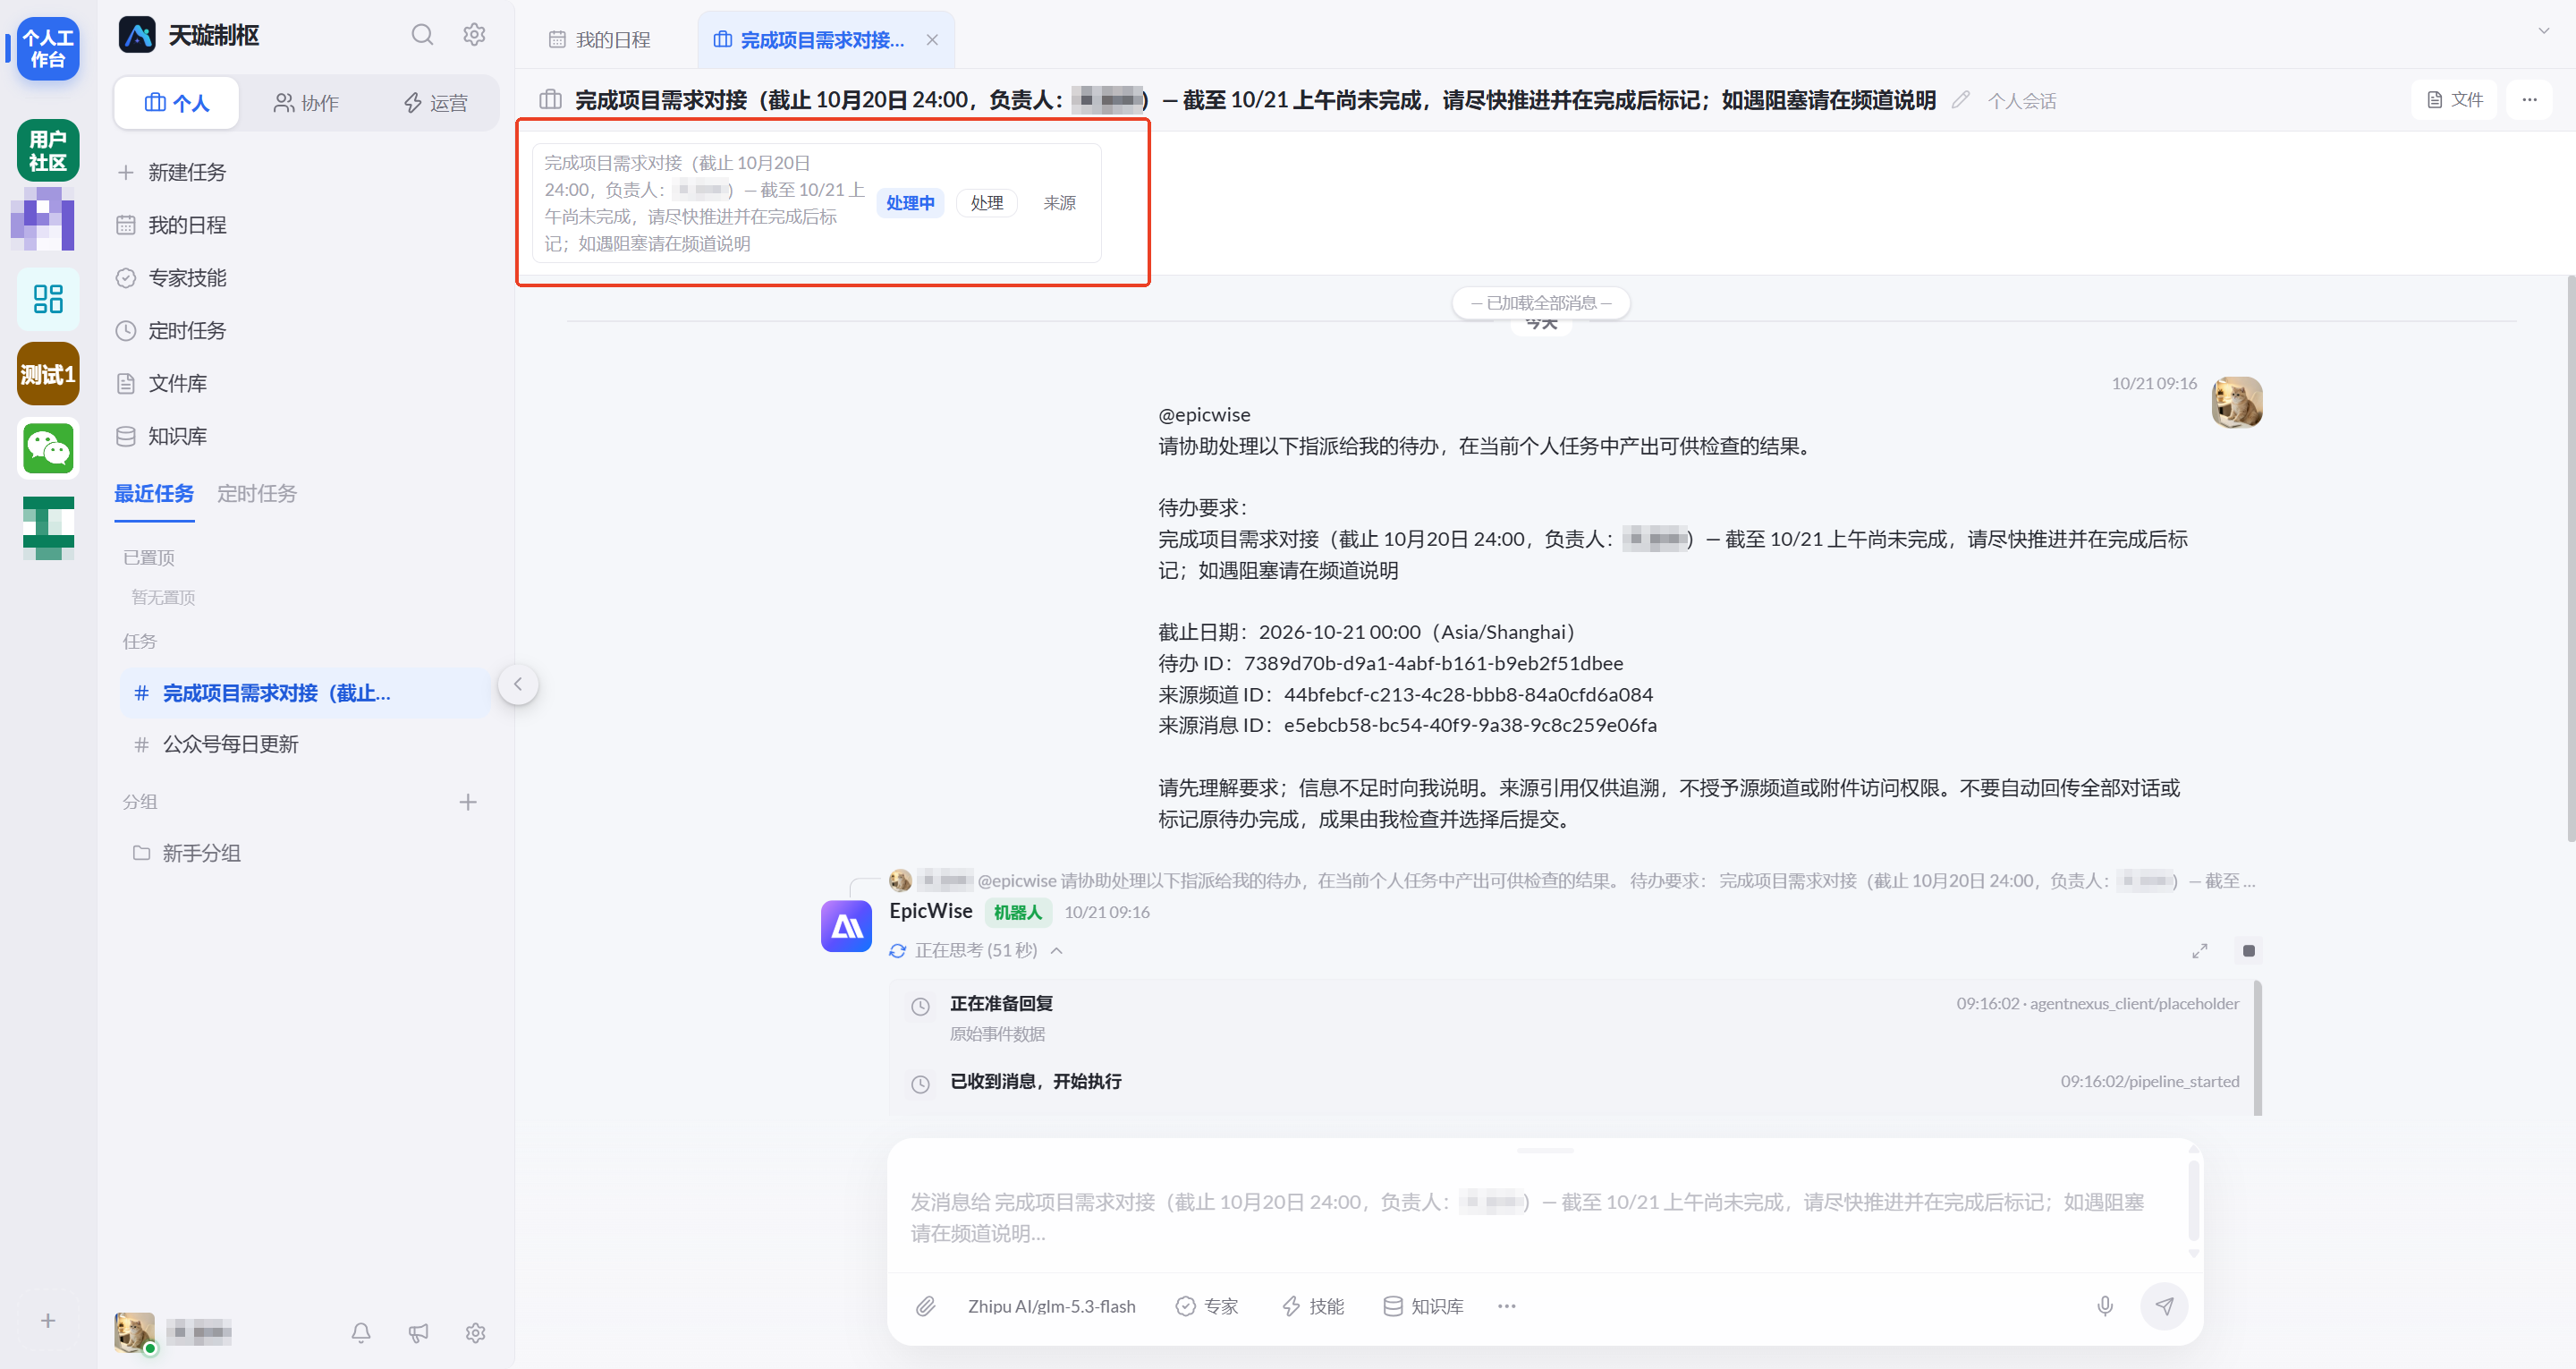Screen dimensions: 2576x1369
Task: Open settings gear next to search
Action: (474, 35)
